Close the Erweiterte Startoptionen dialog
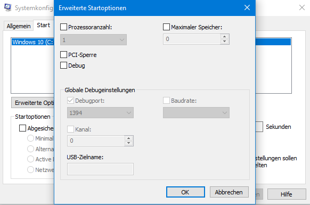Viewport: 310px width, 205px height. coord(247,7)
